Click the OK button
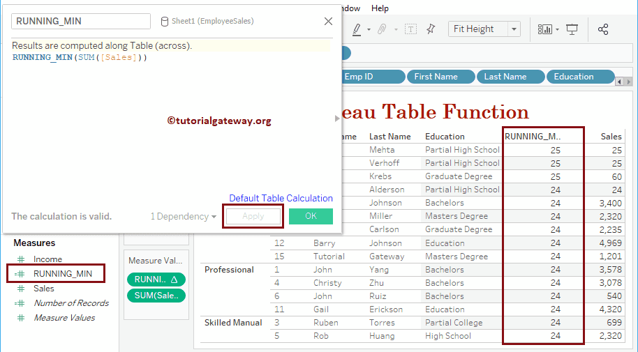 pyautogui.click(x=311, y=216)
